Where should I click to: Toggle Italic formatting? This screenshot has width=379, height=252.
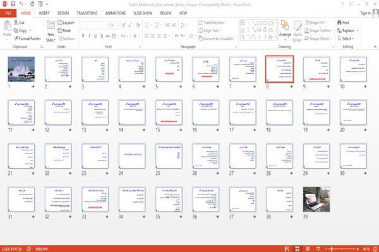coord(89,36)
